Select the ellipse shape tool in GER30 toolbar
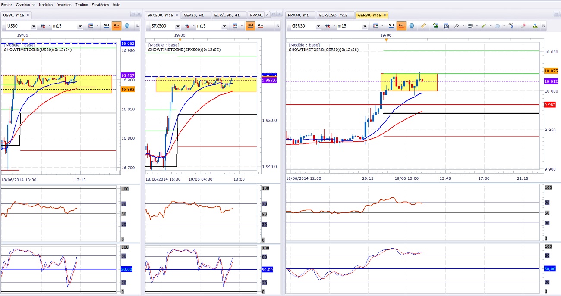The width and height of the screenshot is (561, 296). click(497, 26)
